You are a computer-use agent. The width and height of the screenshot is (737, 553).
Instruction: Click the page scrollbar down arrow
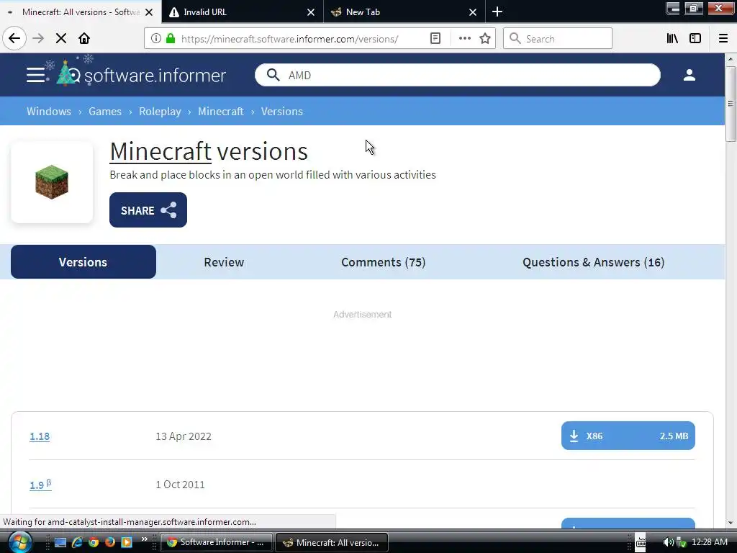730,523
